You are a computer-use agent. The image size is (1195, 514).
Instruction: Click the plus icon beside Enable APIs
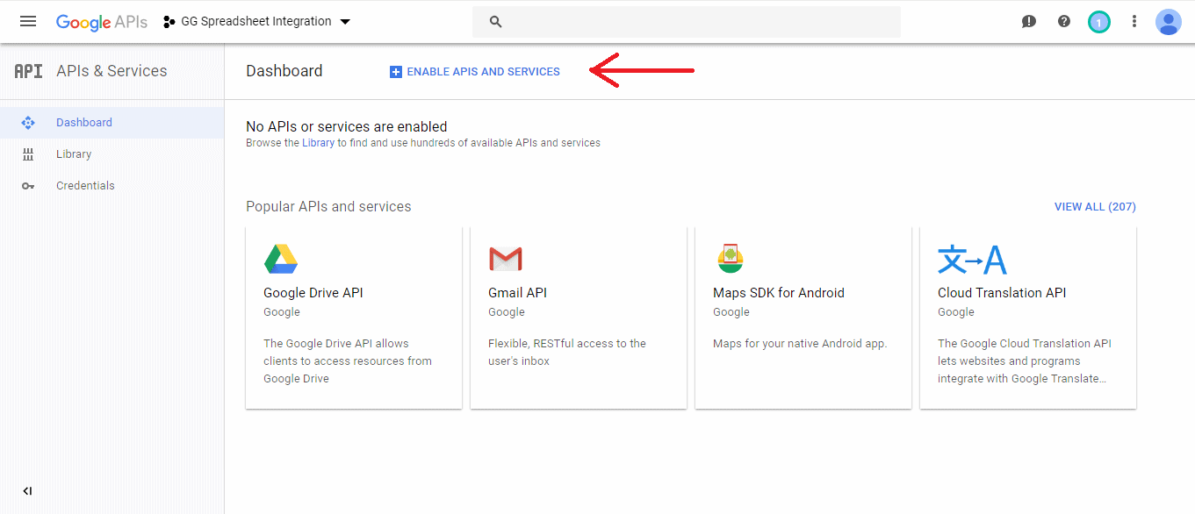[x=395, y=72]
